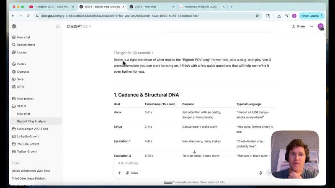The height and width of the screenshot is (188, 335).
Task: Open the profile avatar menu in ChatGPT
Action: tap(320, 26)
